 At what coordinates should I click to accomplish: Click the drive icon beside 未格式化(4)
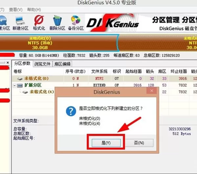(x=25, y=92)
